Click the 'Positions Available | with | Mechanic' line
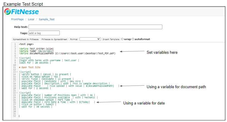Image resolution: width=227 pixels, height=122 pixels. pyautogui.click(x=58, y=97)
